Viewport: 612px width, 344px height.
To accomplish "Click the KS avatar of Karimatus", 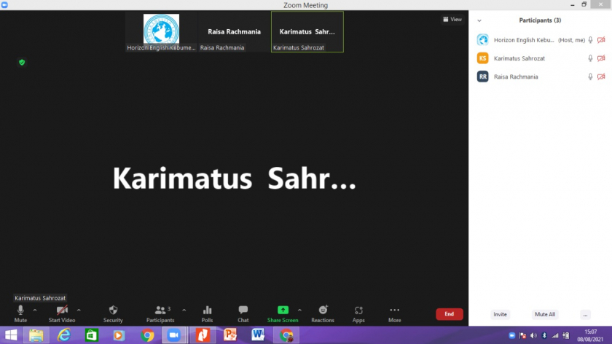I will (x=483, y=58).
